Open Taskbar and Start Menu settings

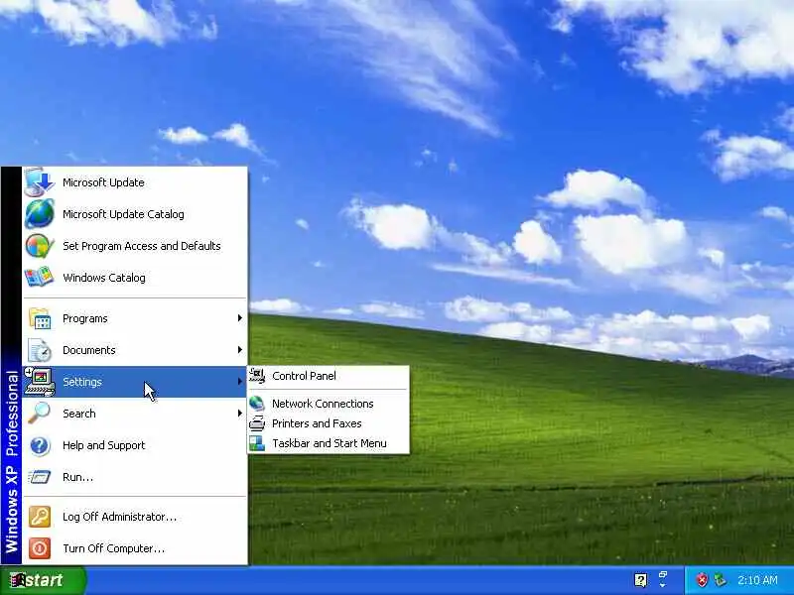[x=329, y=443]
